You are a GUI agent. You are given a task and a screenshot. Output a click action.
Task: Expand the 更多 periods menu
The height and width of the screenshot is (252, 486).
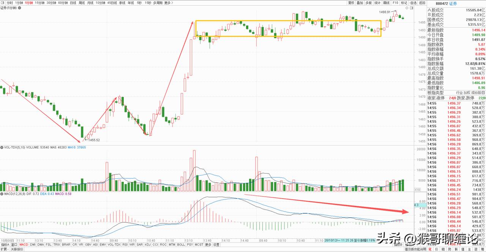(x=169, y=3)
